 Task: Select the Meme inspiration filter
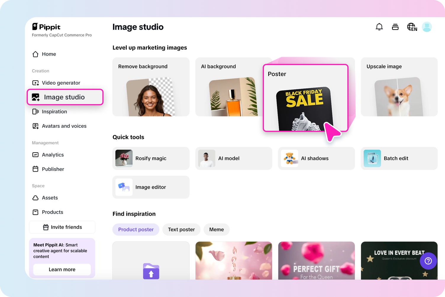[x=216, y=229]
